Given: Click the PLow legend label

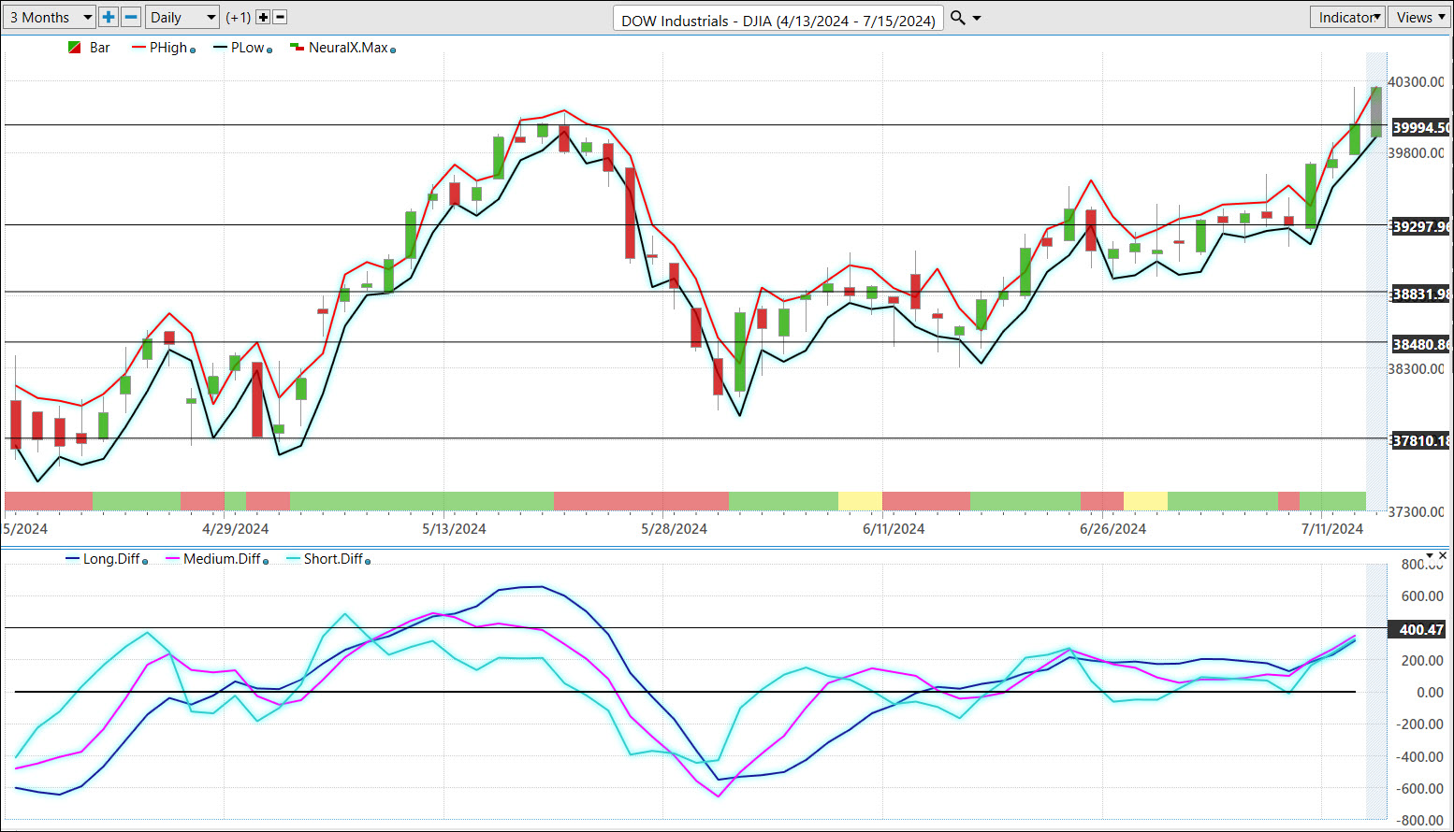Looking at the screenshot, I should (247, 48).
